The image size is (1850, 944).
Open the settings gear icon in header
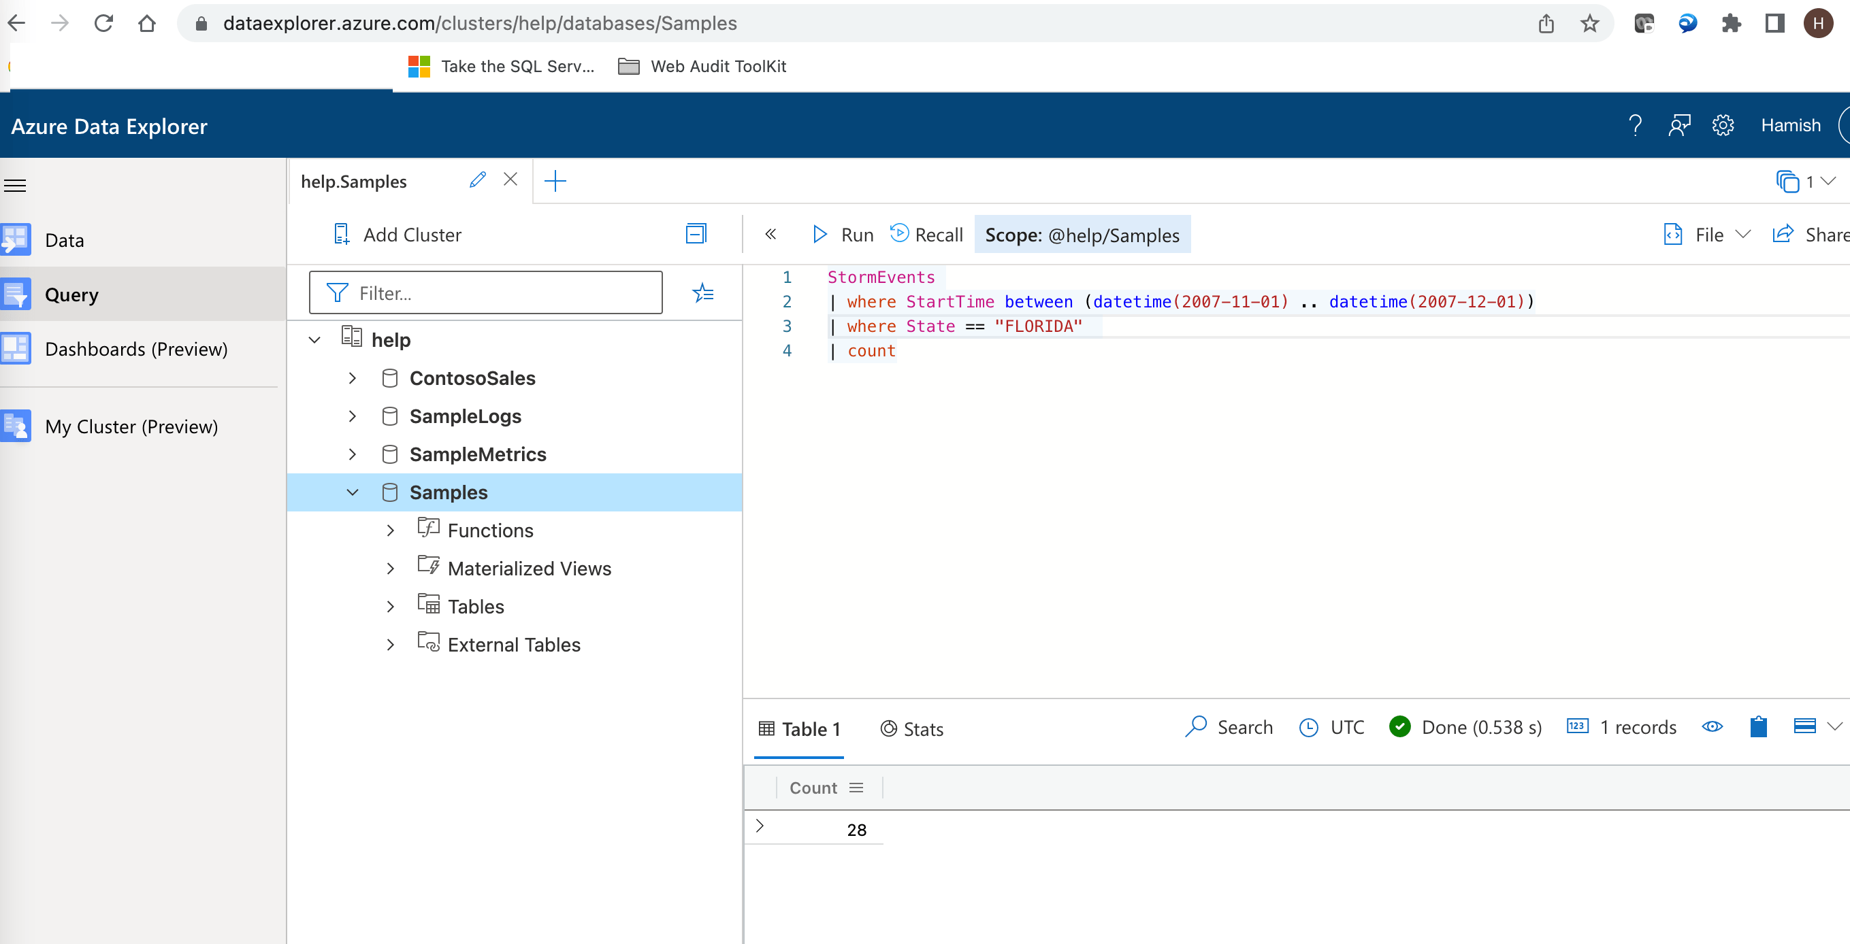[x=1723, y=126]
